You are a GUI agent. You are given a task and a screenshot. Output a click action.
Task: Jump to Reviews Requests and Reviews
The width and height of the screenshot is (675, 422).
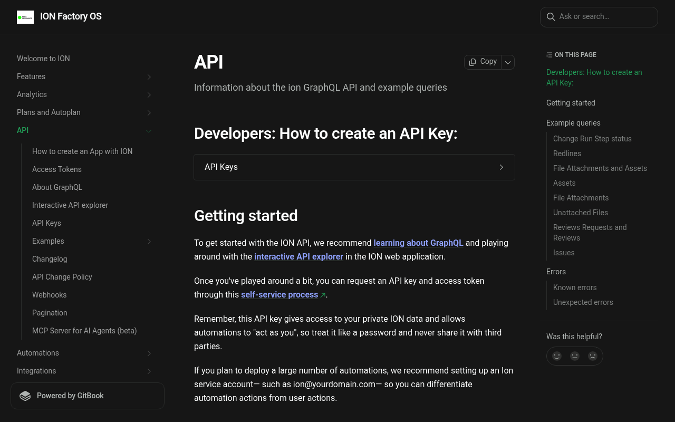point(590,233)
